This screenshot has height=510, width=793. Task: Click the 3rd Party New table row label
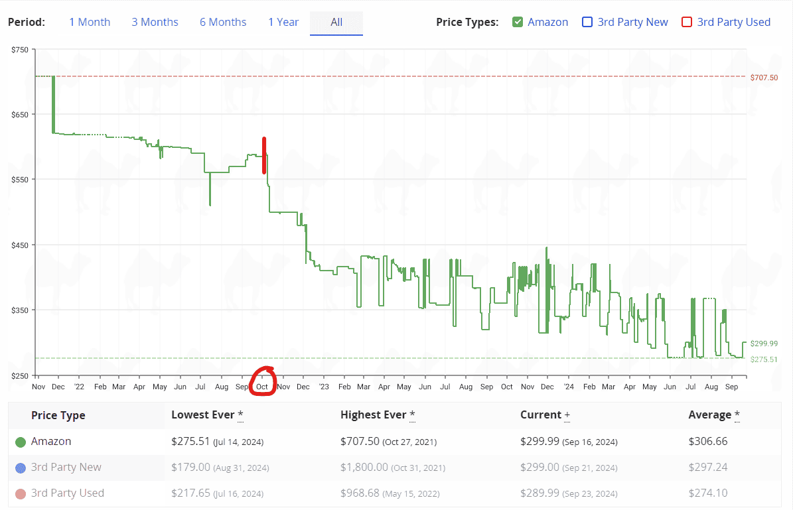[66, 467]
